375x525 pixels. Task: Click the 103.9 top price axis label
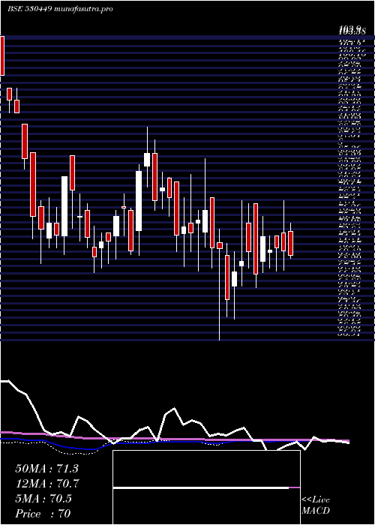[x=351, y=31]
